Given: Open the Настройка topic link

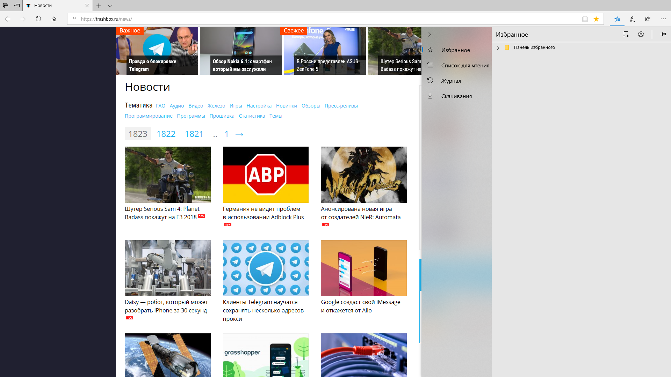Looking at the screenshot, I should 259,106.
